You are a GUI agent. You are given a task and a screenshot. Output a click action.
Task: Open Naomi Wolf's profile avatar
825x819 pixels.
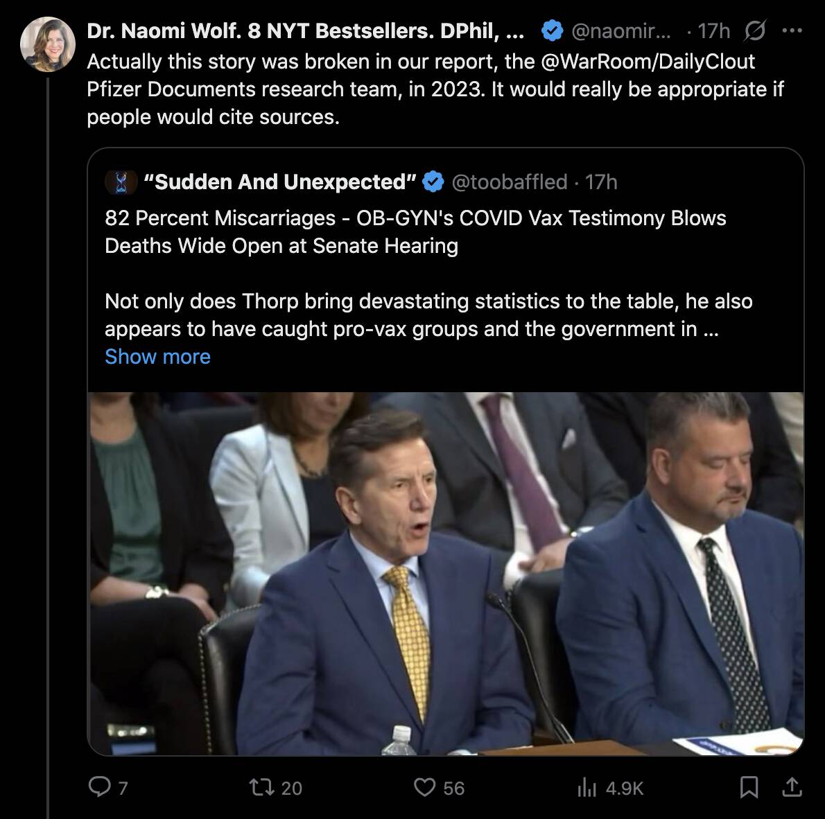(x=47, y=44)
